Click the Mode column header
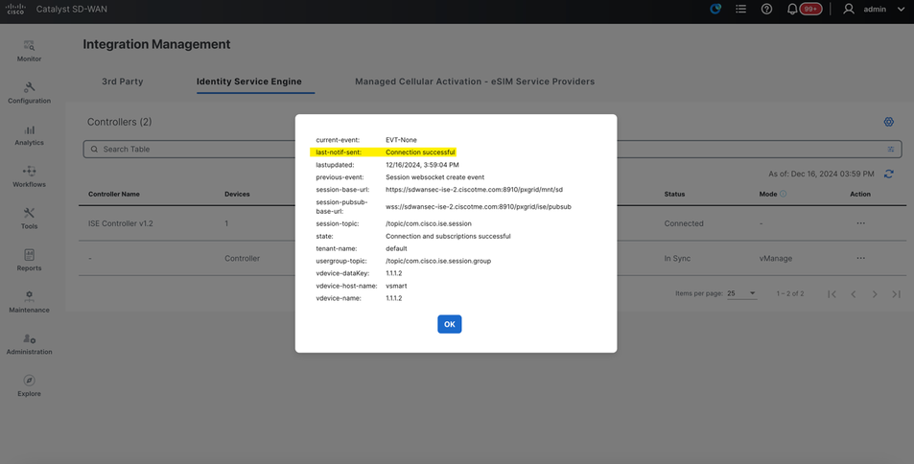The height and width of the screenshot is (464, 914). point(767,194)
